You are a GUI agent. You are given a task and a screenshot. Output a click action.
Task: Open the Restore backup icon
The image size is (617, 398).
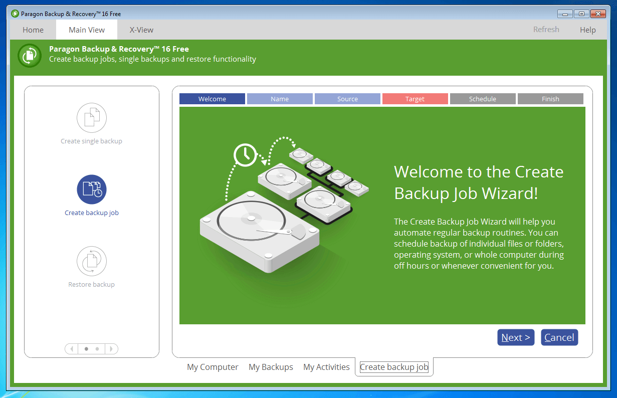coord(91,261)
